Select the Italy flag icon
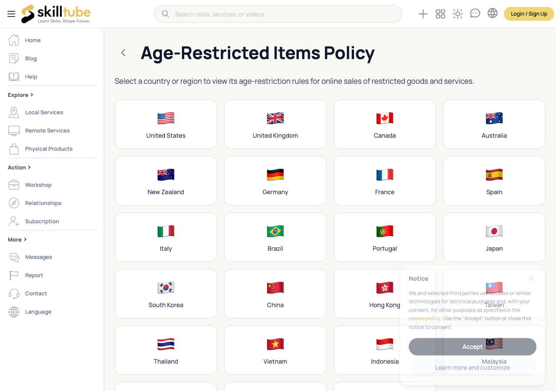Viewport: 556px width, 391px height. point(166,231)
